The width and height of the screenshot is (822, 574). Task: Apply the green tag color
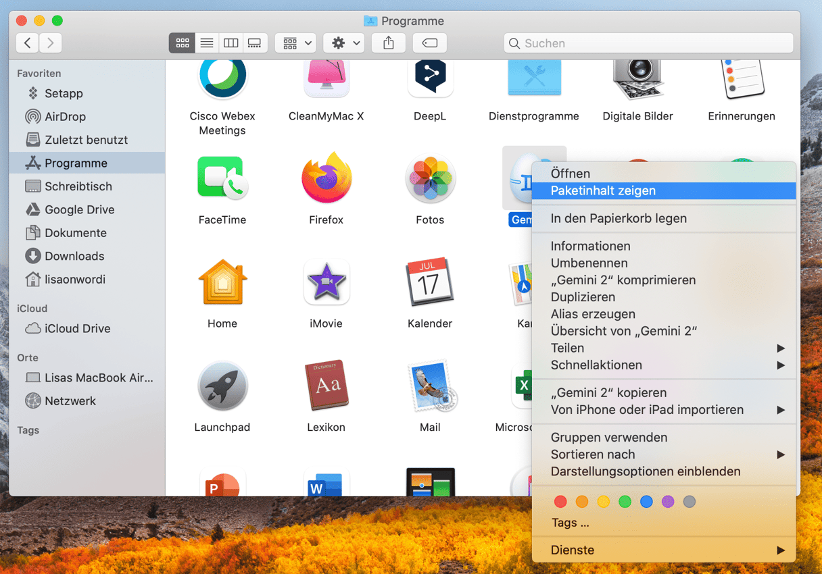[625, 502]
